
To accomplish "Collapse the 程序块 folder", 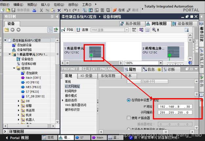I will tap(14, 68).
